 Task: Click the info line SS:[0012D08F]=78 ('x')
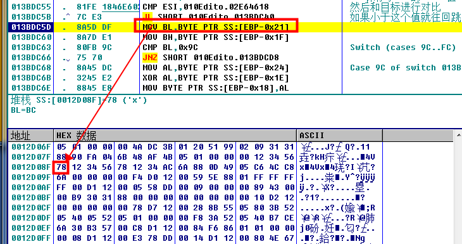click(79, 100)
